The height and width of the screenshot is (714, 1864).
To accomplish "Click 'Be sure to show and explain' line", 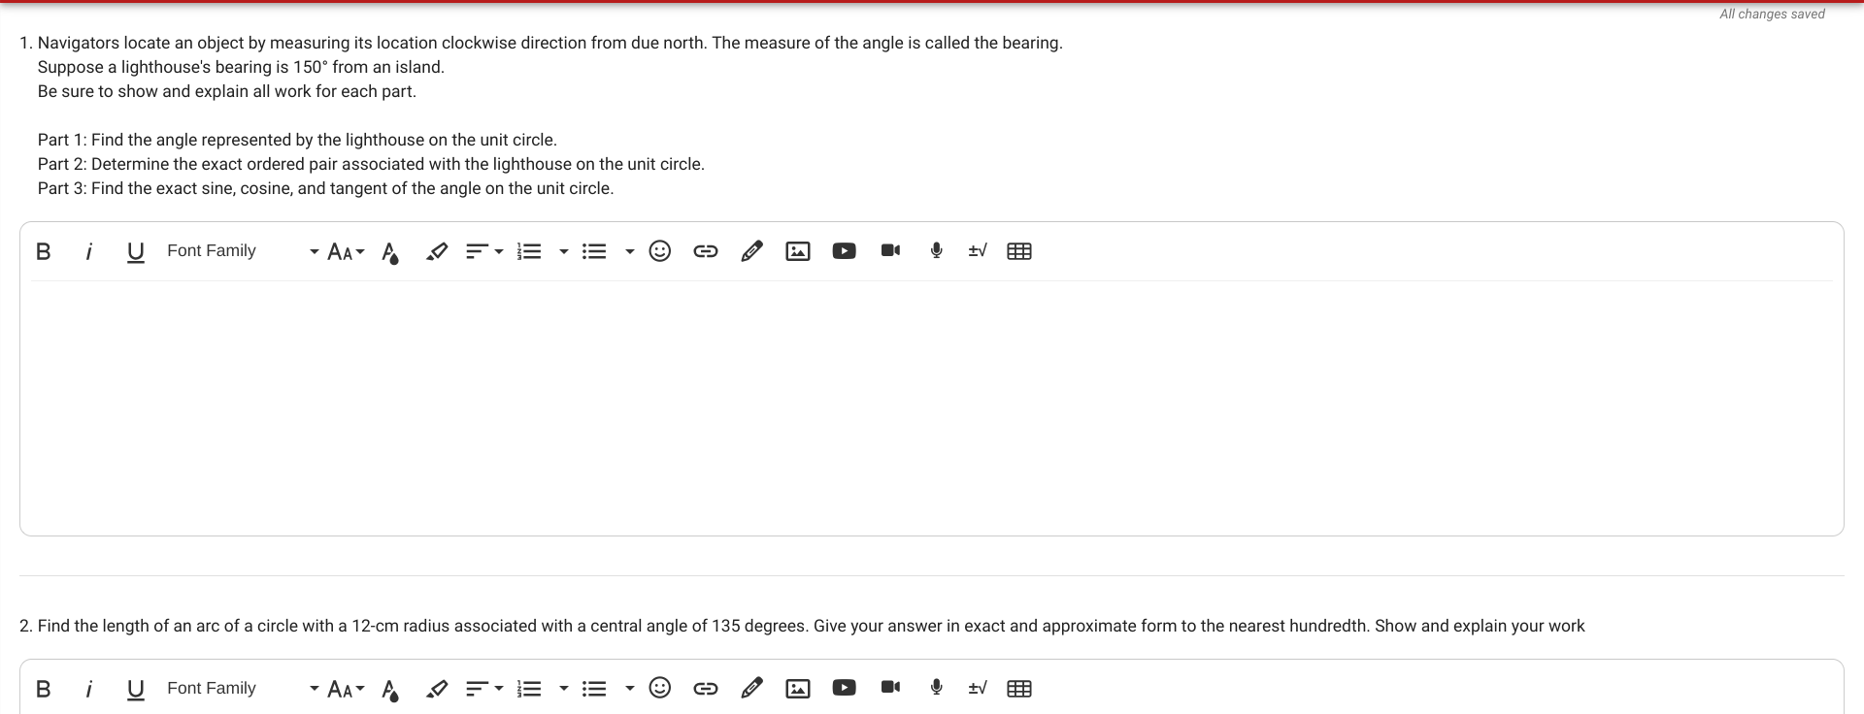I will pos(226,91).
